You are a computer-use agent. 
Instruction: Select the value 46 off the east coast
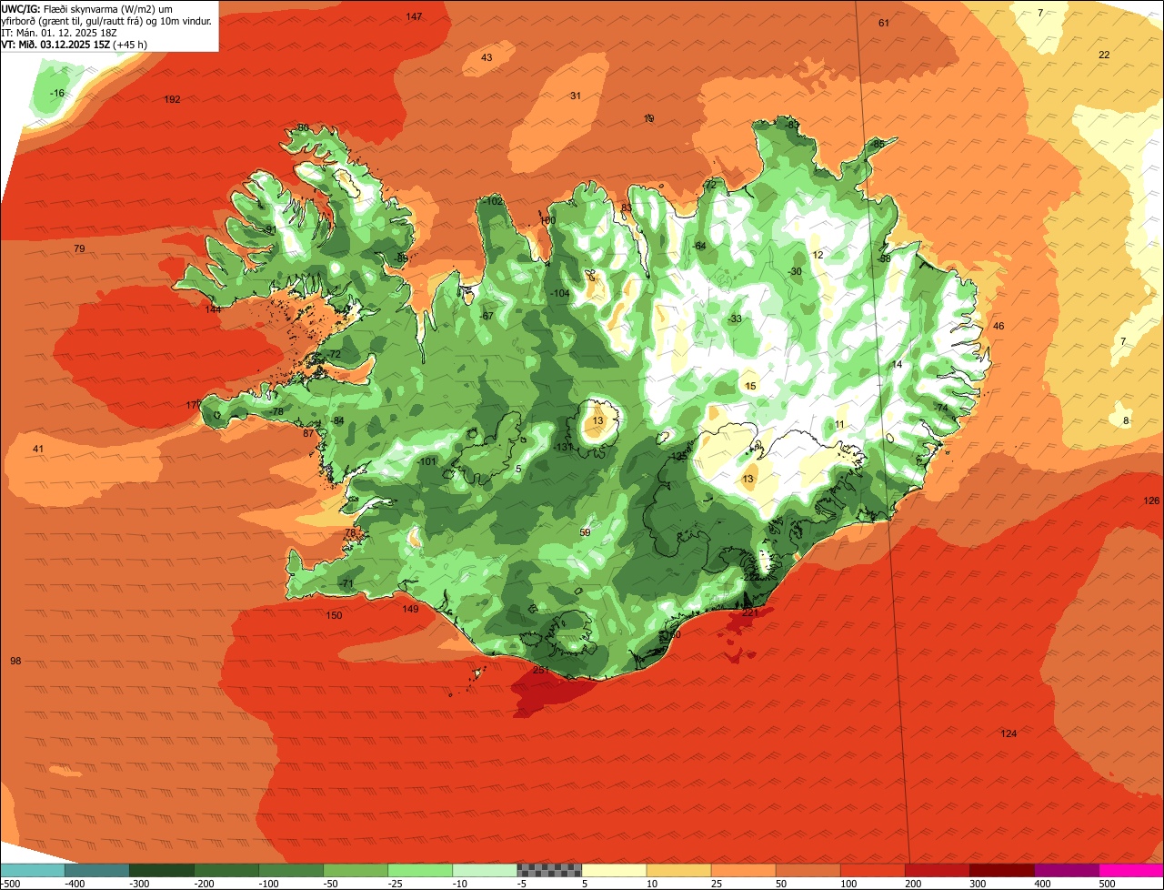pyautogui.click(x=998, y=326)
